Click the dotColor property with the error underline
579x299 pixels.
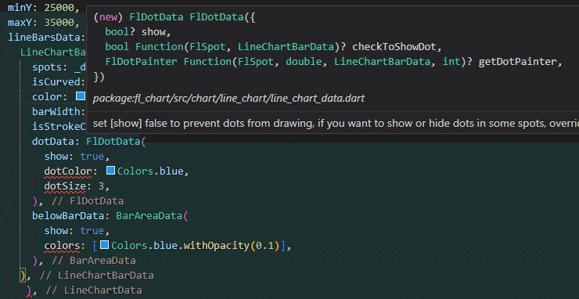coord(67,171)
